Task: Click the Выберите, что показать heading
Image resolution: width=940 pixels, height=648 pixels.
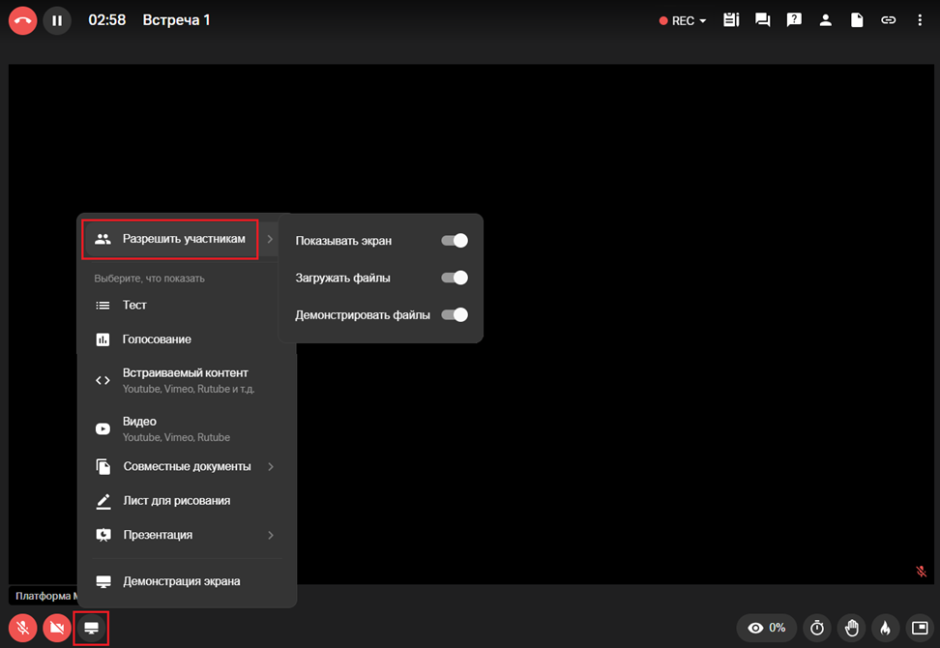Action: (149, 279)
